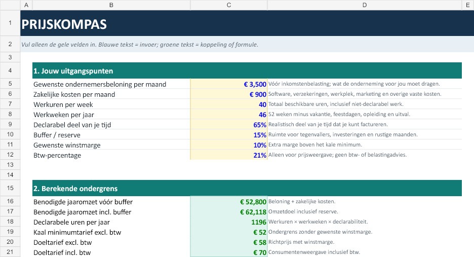Select the 'Doeltarief incl. btw' label
This screenshot has width=474, height=257.
62,252
